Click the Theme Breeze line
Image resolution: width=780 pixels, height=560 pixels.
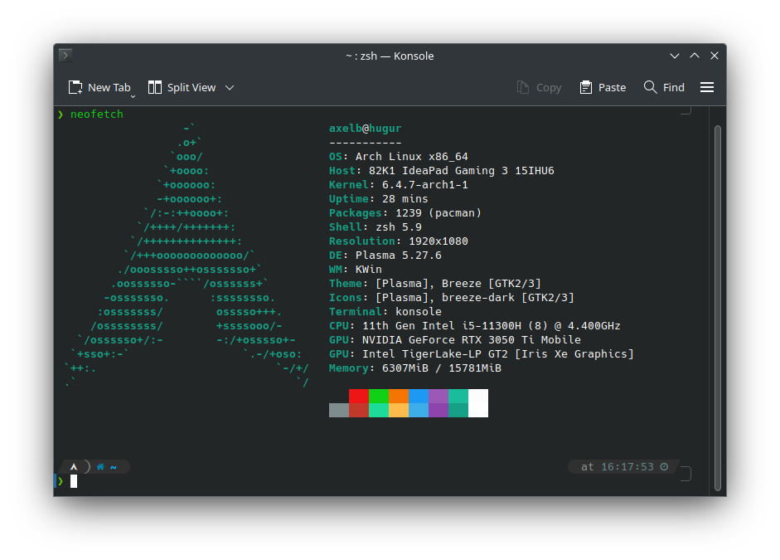coord(435,283)
